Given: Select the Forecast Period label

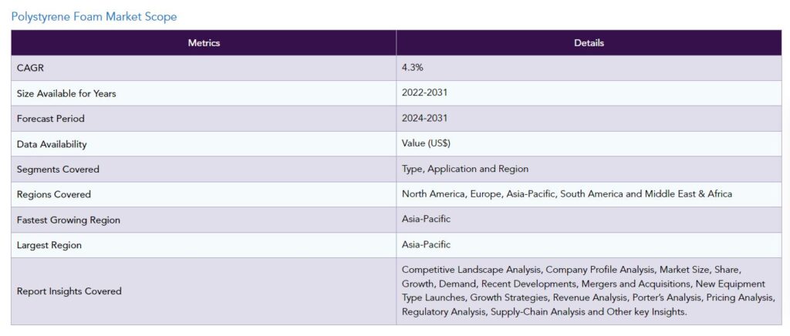Looking at the screenshot, I should pyautogui.click(x=50, y=119).
